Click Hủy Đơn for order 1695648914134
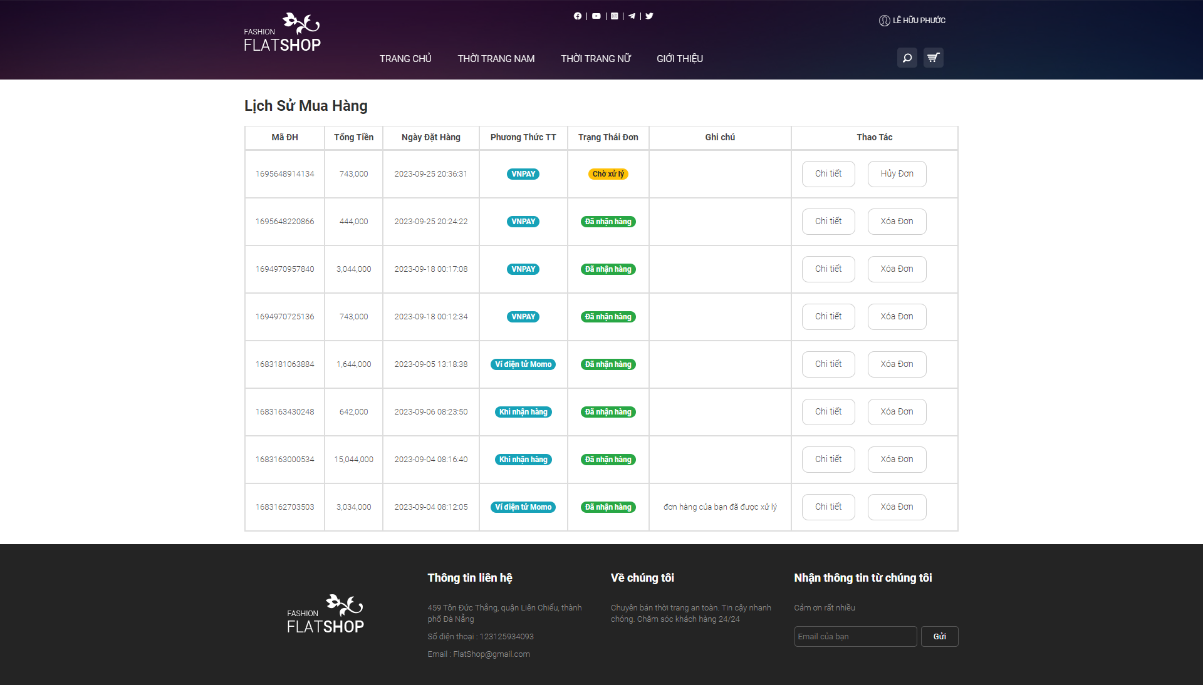 [897, 174]
